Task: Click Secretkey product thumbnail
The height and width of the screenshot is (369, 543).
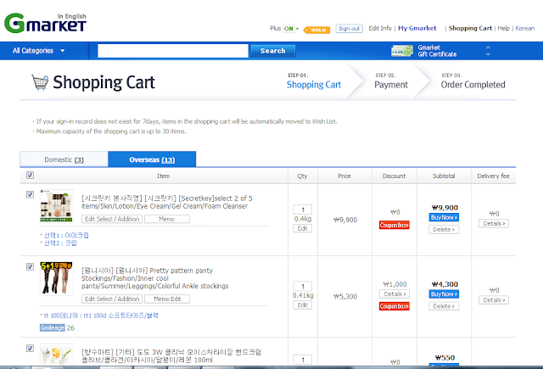Action: coord(57,205)
